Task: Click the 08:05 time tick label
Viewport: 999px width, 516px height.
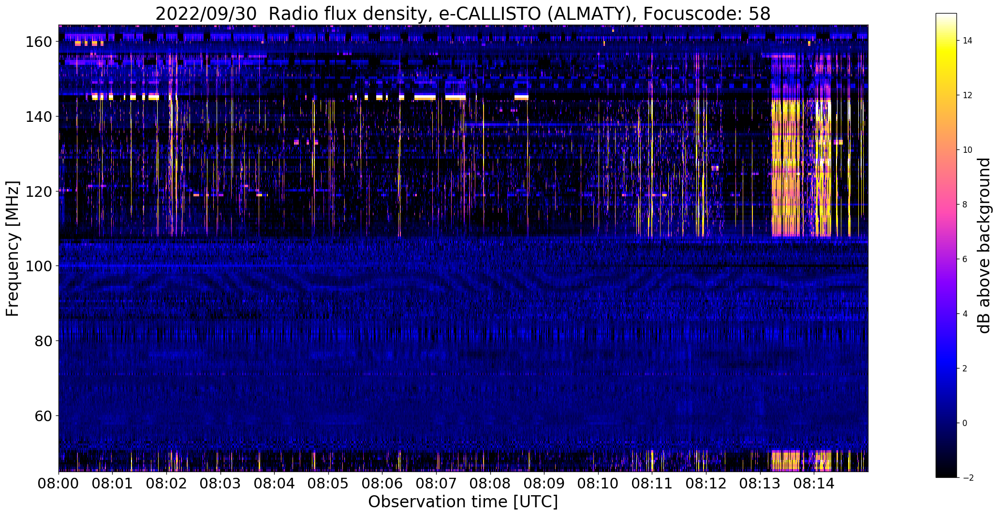Action: coord(328,483)
